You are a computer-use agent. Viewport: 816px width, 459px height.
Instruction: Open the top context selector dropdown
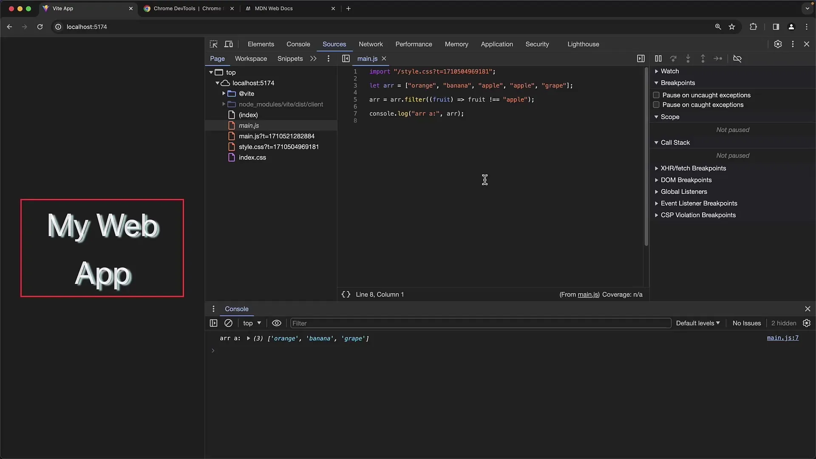coord(252,323)
